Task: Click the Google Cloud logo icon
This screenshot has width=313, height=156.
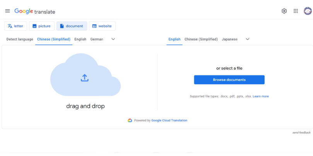Action: tap(130, 121)
